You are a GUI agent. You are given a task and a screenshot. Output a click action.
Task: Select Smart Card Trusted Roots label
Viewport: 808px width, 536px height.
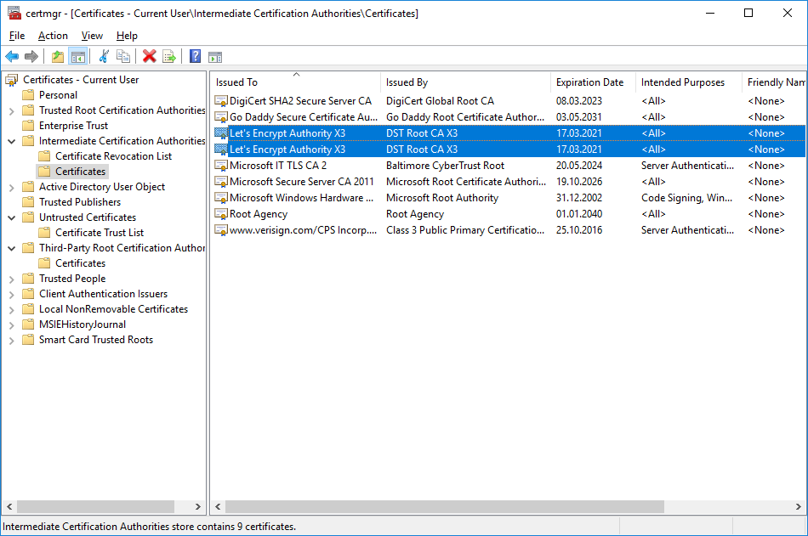(96, 340)
